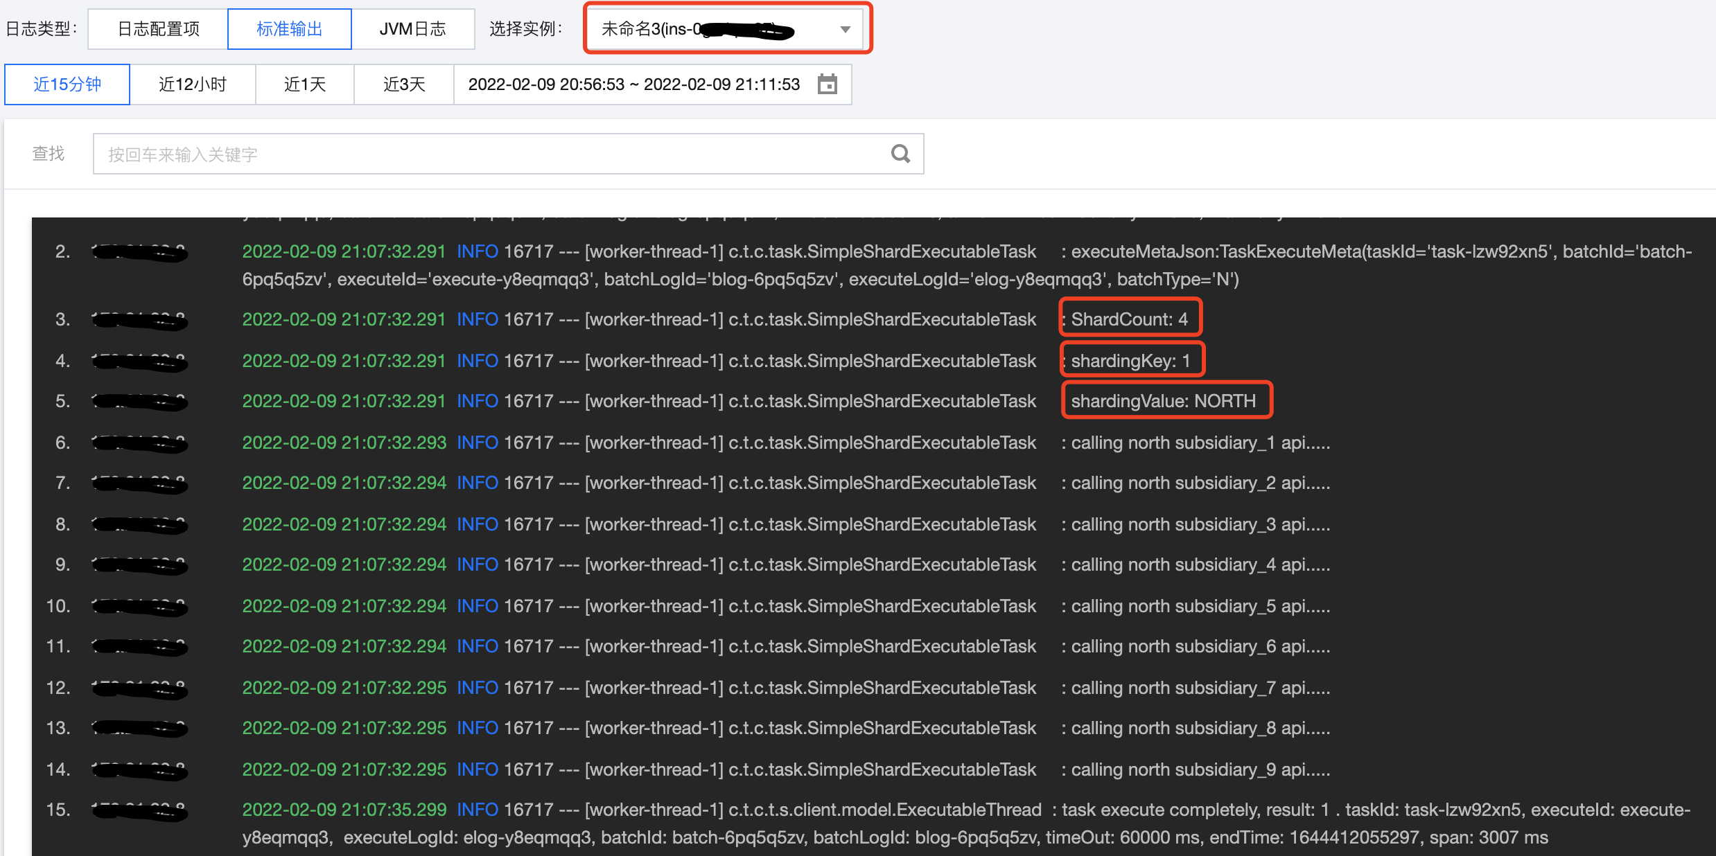Select the 近3天 time range
The height and width of the screenshot is (856, 1716).
(x=404, y=84)
